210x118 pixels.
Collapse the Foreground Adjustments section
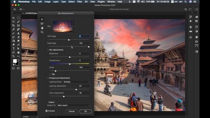(48, 78)
